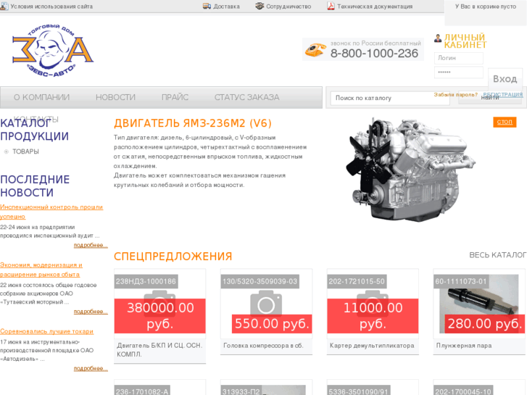Click the plunger pair product photo

point(479,304)
